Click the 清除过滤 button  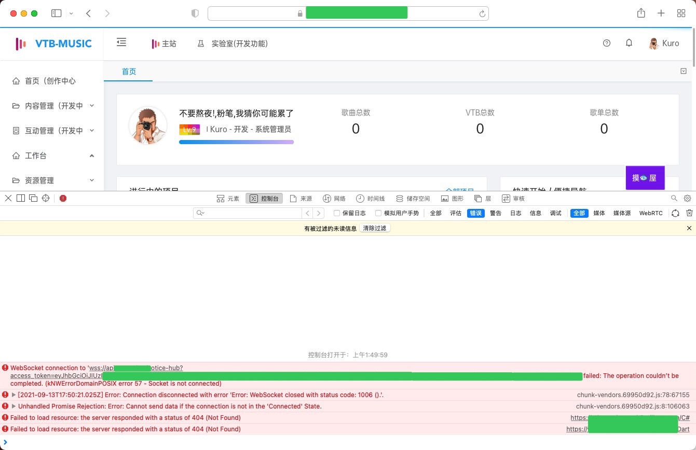pyautogui.click(x=375, y=228)
